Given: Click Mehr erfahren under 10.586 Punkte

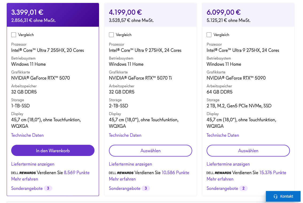Looking at the screenshot, I should [122, 179].
